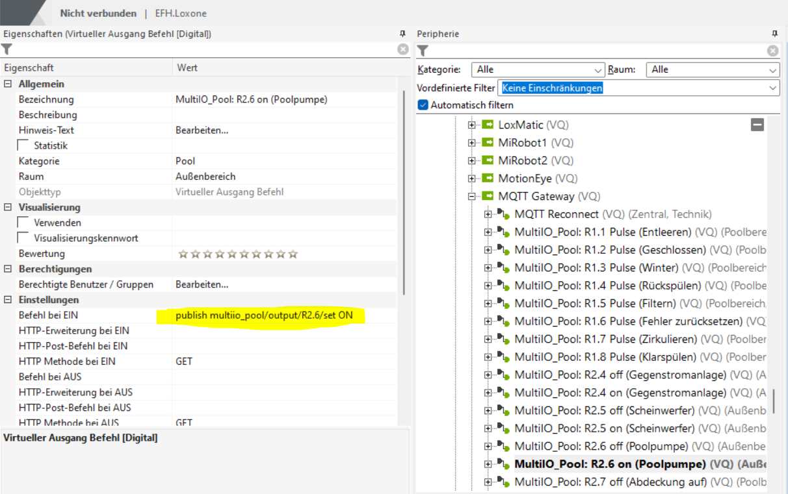Screen dimensions: 788x494
Task: Check the Verwenden visualization checkbox
Action: tap(23, 223)
